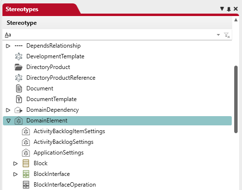Viewport: 242px width, 190px height.
Task: Select the Document row
Action: [117, 88]
